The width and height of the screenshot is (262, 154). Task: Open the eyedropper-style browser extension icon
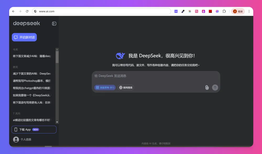tap(183, 11)
